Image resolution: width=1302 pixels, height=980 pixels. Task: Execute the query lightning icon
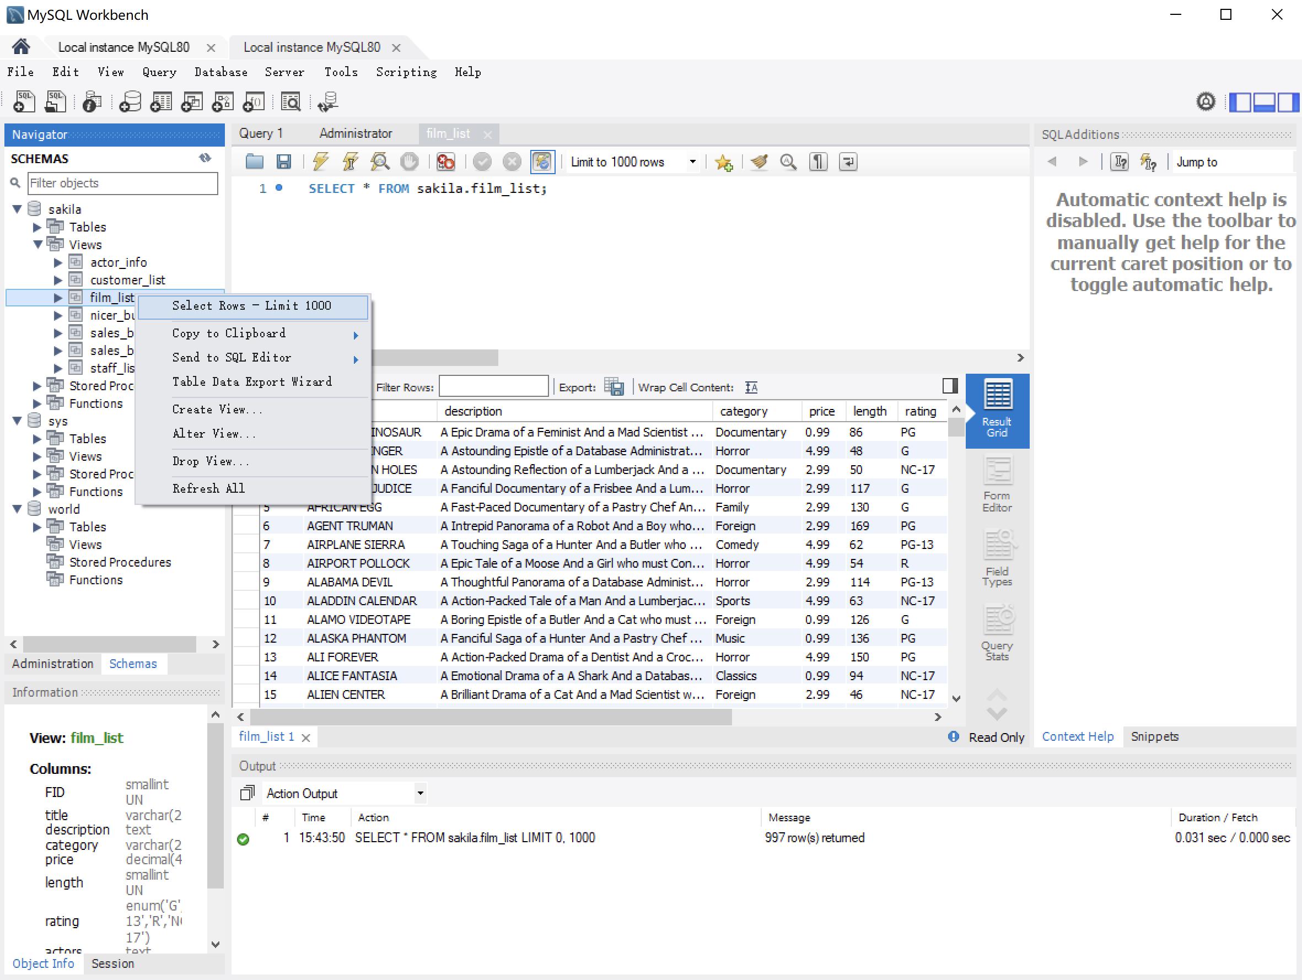click(320, 161)
